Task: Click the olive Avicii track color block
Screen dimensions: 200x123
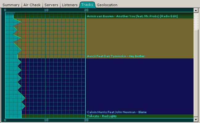Action: tap(139, 37)
